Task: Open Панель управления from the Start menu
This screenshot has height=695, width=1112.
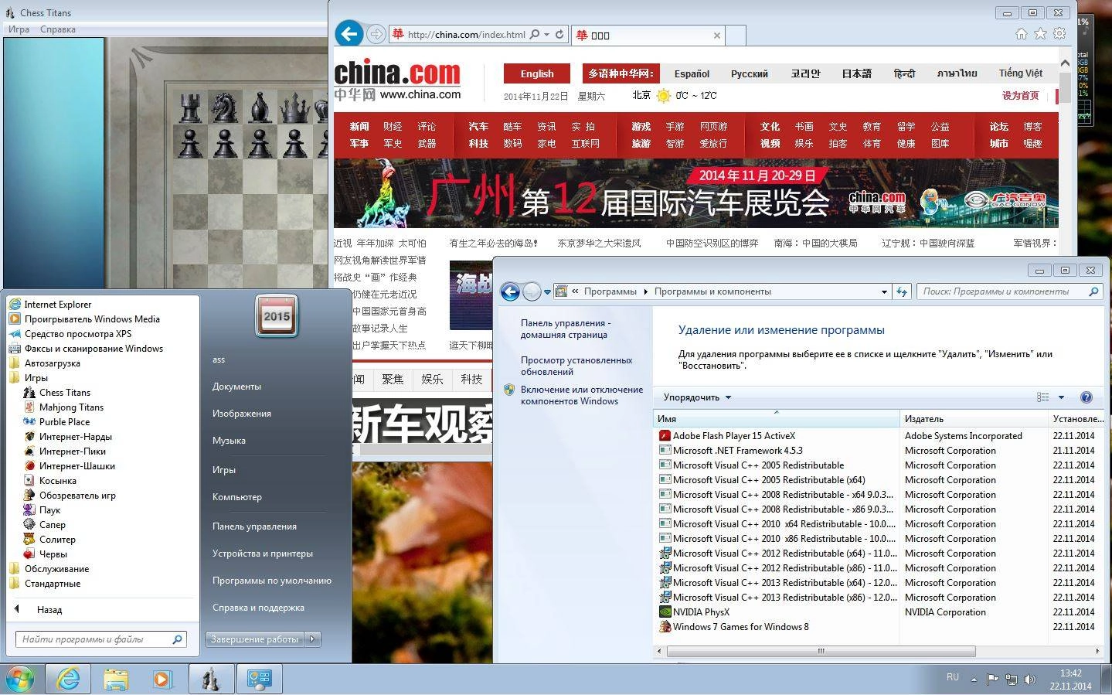Action: (x=254, y=526)
